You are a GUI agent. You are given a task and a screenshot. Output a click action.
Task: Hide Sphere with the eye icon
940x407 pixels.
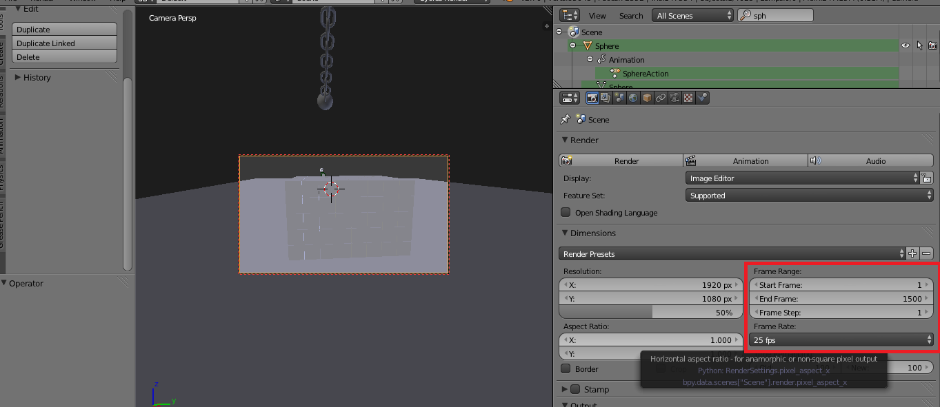click(x=906, y=45)
